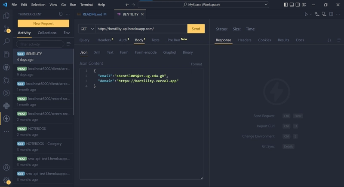Select the Graphql body type
344x187 pixels.
coord(169,52)
